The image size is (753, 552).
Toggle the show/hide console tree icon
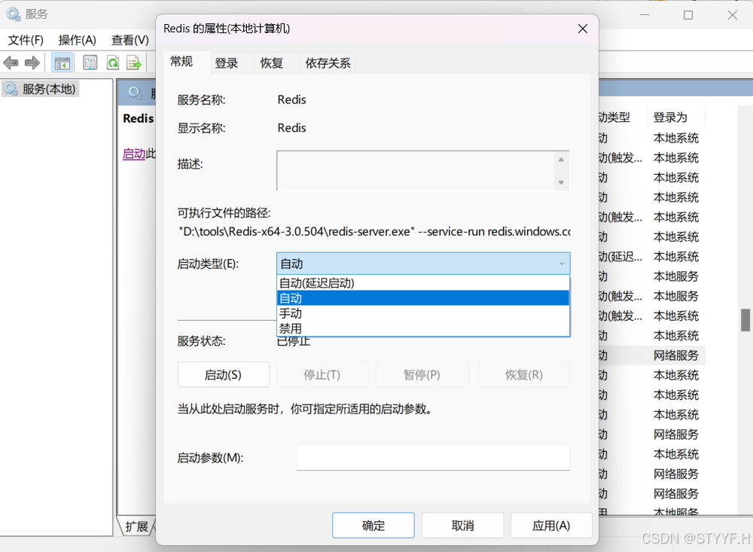click(x=62, y=63)
